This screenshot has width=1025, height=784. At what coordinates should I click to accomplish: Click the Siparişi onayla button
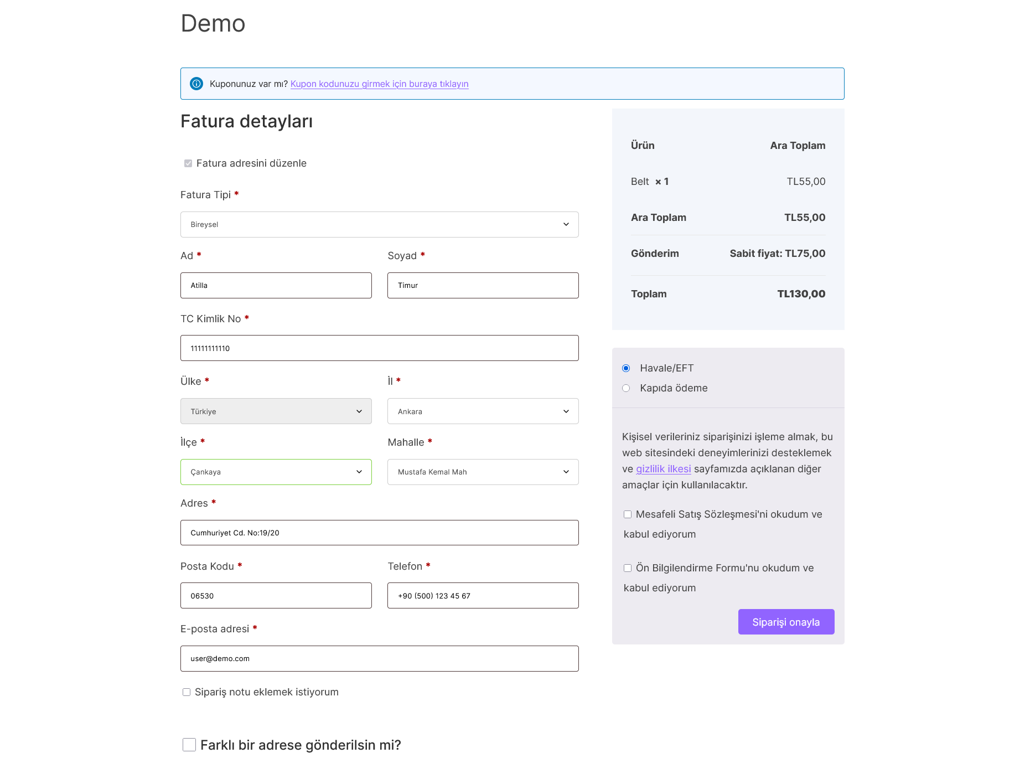click(x=786, y=622)
